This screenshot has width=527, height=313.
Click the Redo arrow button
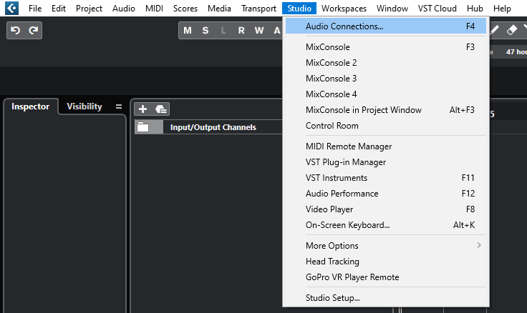(x=33, y=31)
